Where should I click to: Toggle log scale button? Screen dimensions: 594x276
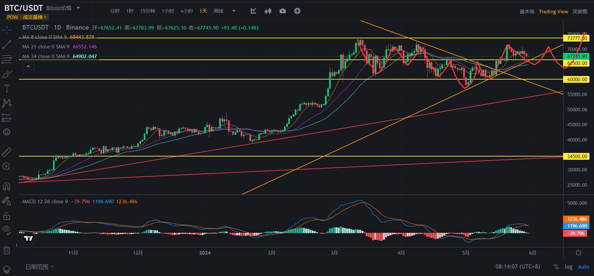pyautogui.click(x=568, y=267)
